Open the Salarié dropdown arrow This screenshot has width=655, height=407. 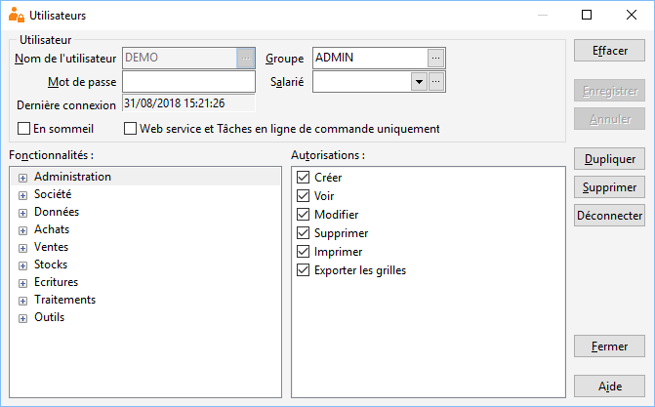point(419,81)
